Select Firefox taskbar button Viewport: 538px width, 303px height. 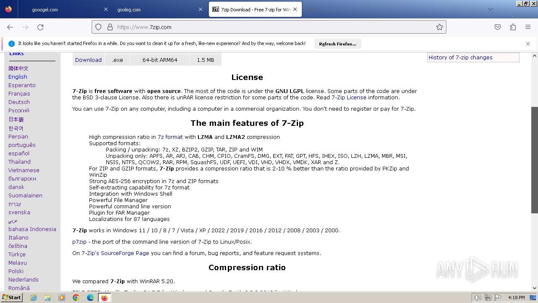[104, 298]
